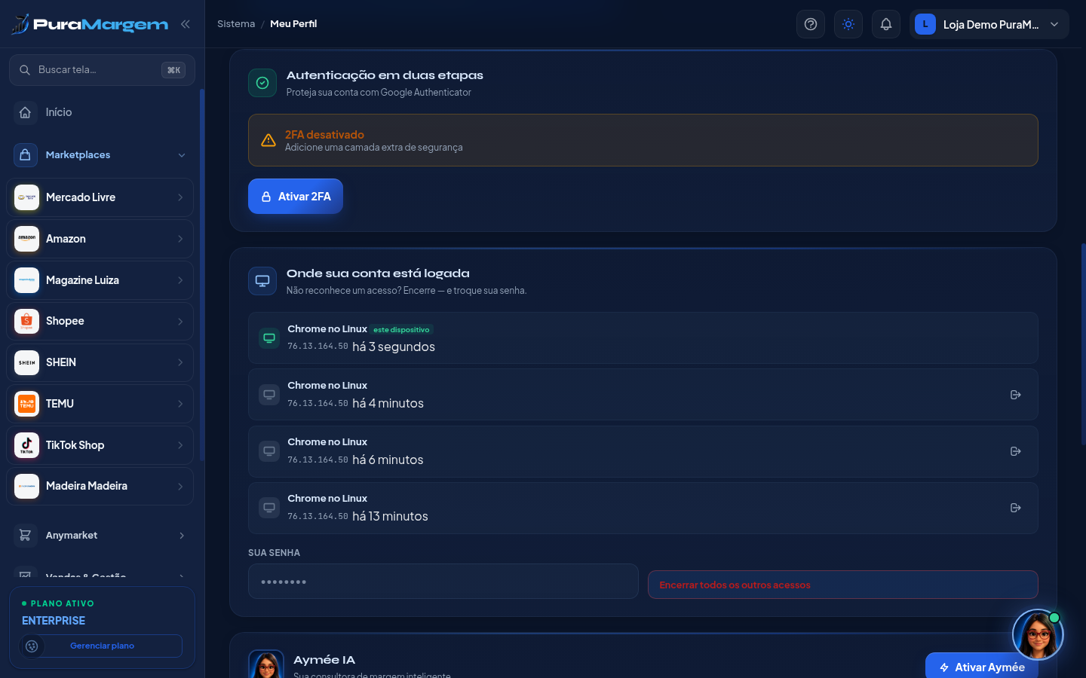This screenshot has height=678, width=1086.
Task: Click the Magazine Luiza logo icon
Action: (26, 280)
